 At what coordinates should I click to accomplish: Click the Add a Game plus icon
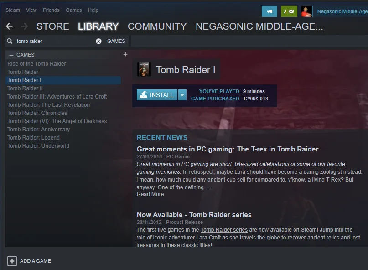(x=12, y=261)
